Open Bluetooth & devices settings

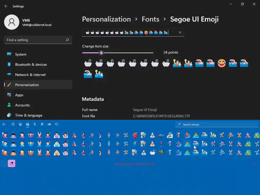pos(38,64)
